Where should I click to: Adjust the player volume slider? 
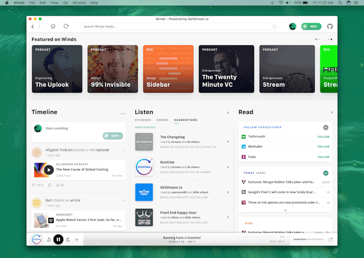pyautogui.click(x=308, y=239)
